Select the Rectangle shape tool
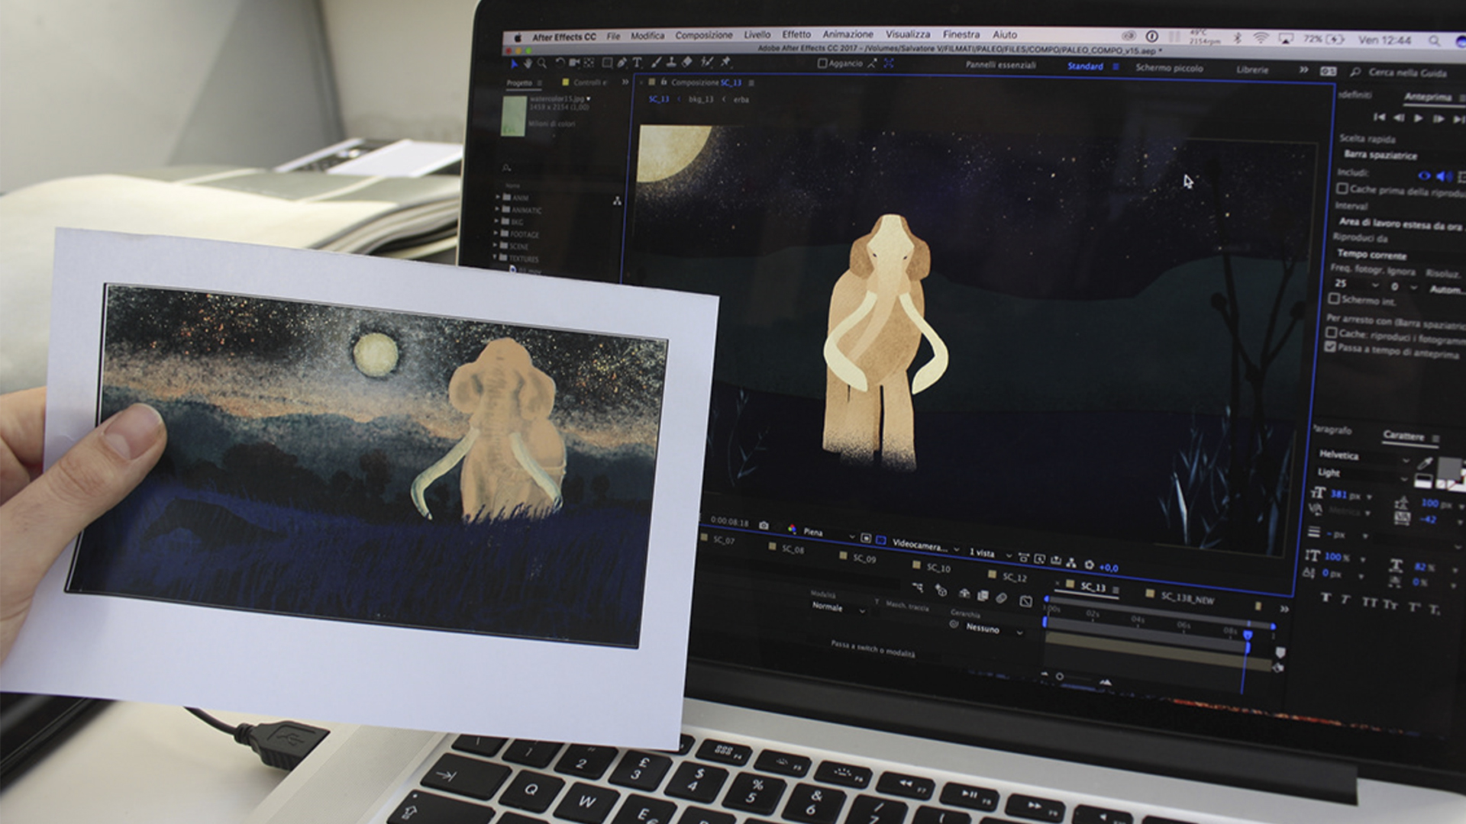 (607, 63)
